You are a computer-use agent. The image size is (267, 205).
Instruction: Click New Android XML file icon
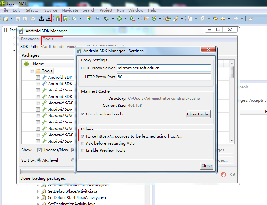click(x=89, y=19)
